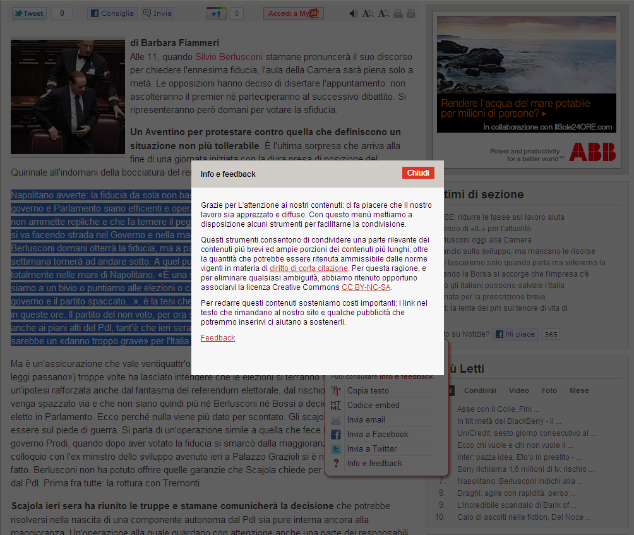This screenshot has width=634, height=535.
Task: Click the Facebook Consiglia button
Action: tap(112, 13)
